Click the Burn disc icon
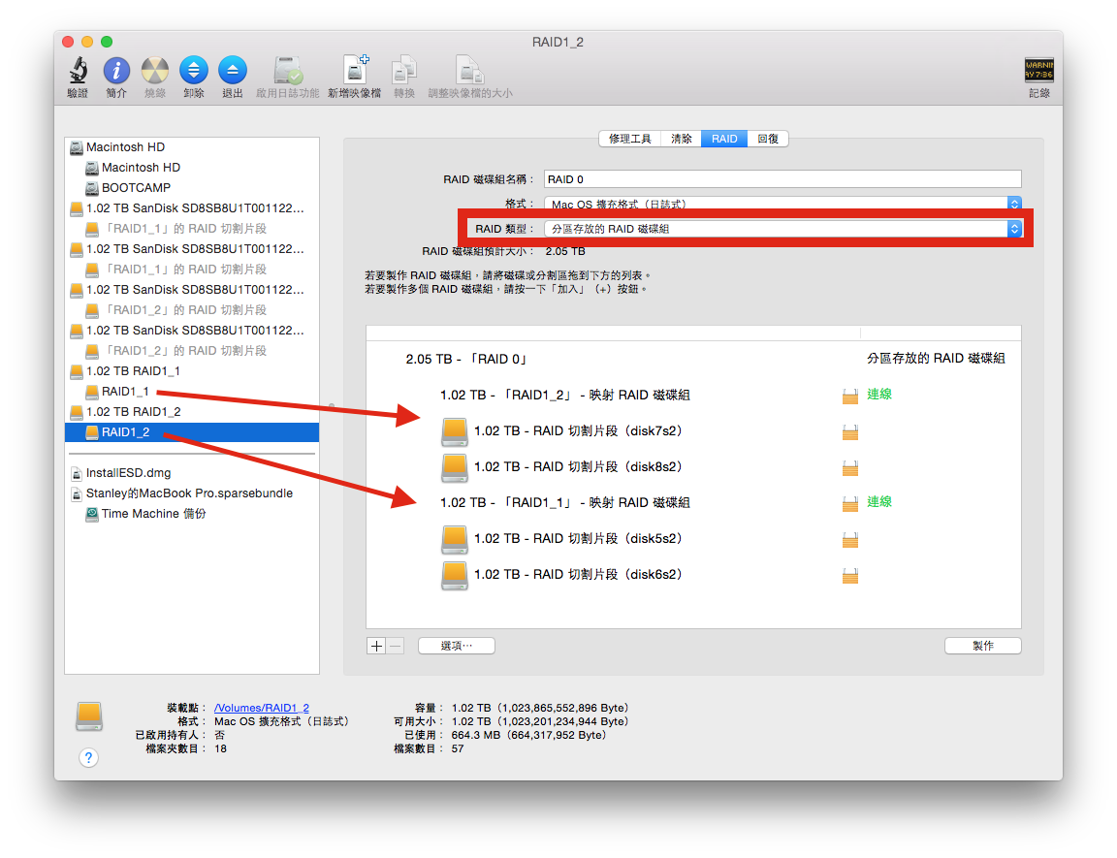The image size is (1117, 858). tap(155, 72)
